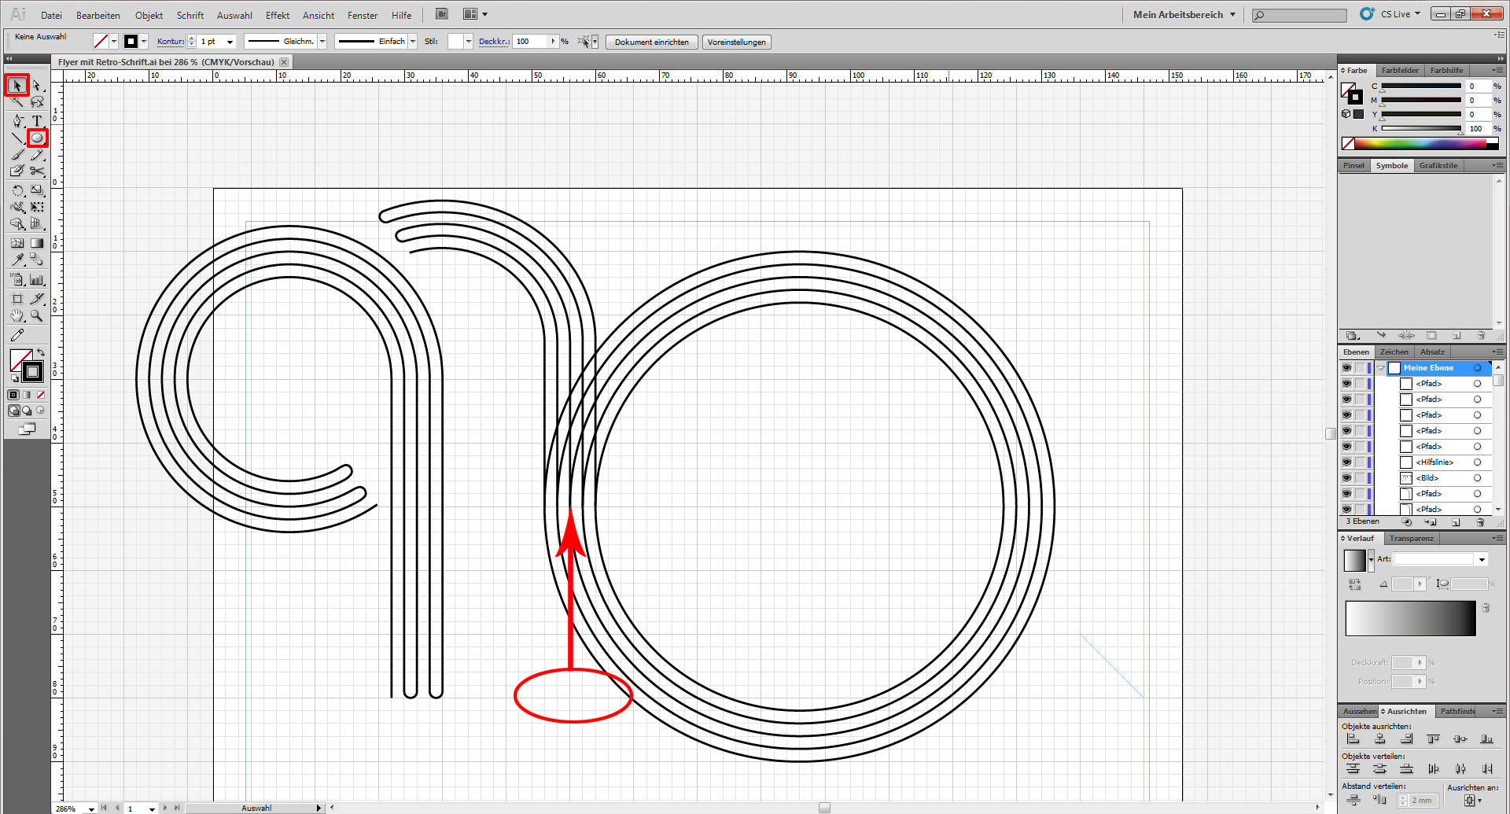Choose the Zoom magnifier tool
The height and width of the screenshot is (814, 1510).
point(37,315)
